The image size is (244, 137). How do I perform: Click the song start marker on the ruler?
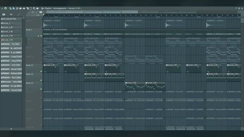[44, 15]
